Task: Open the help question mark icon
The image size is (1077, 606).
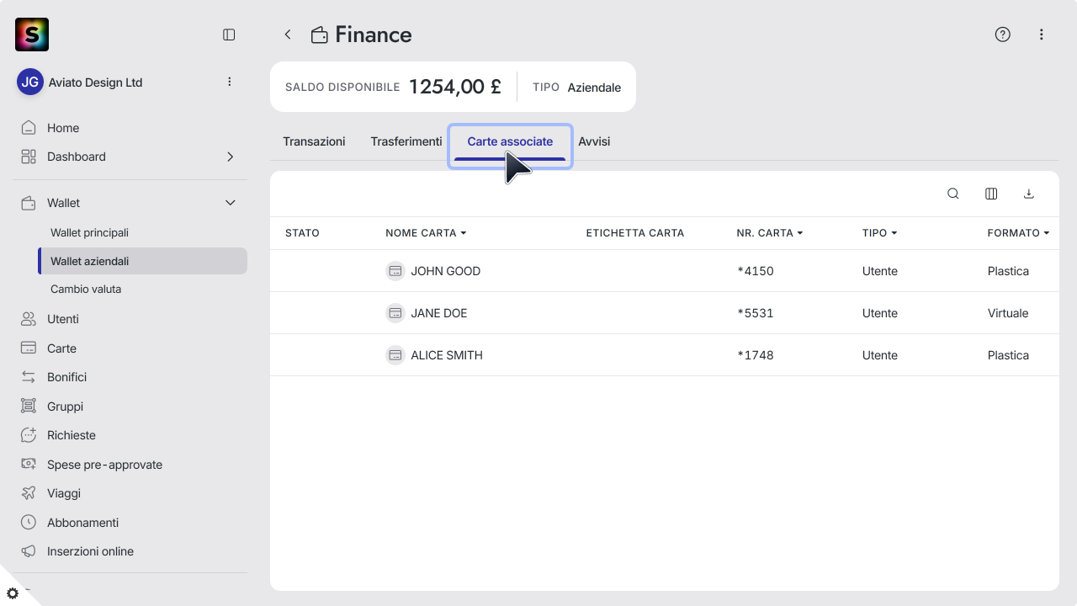Action: click(x=1002, y=35)
